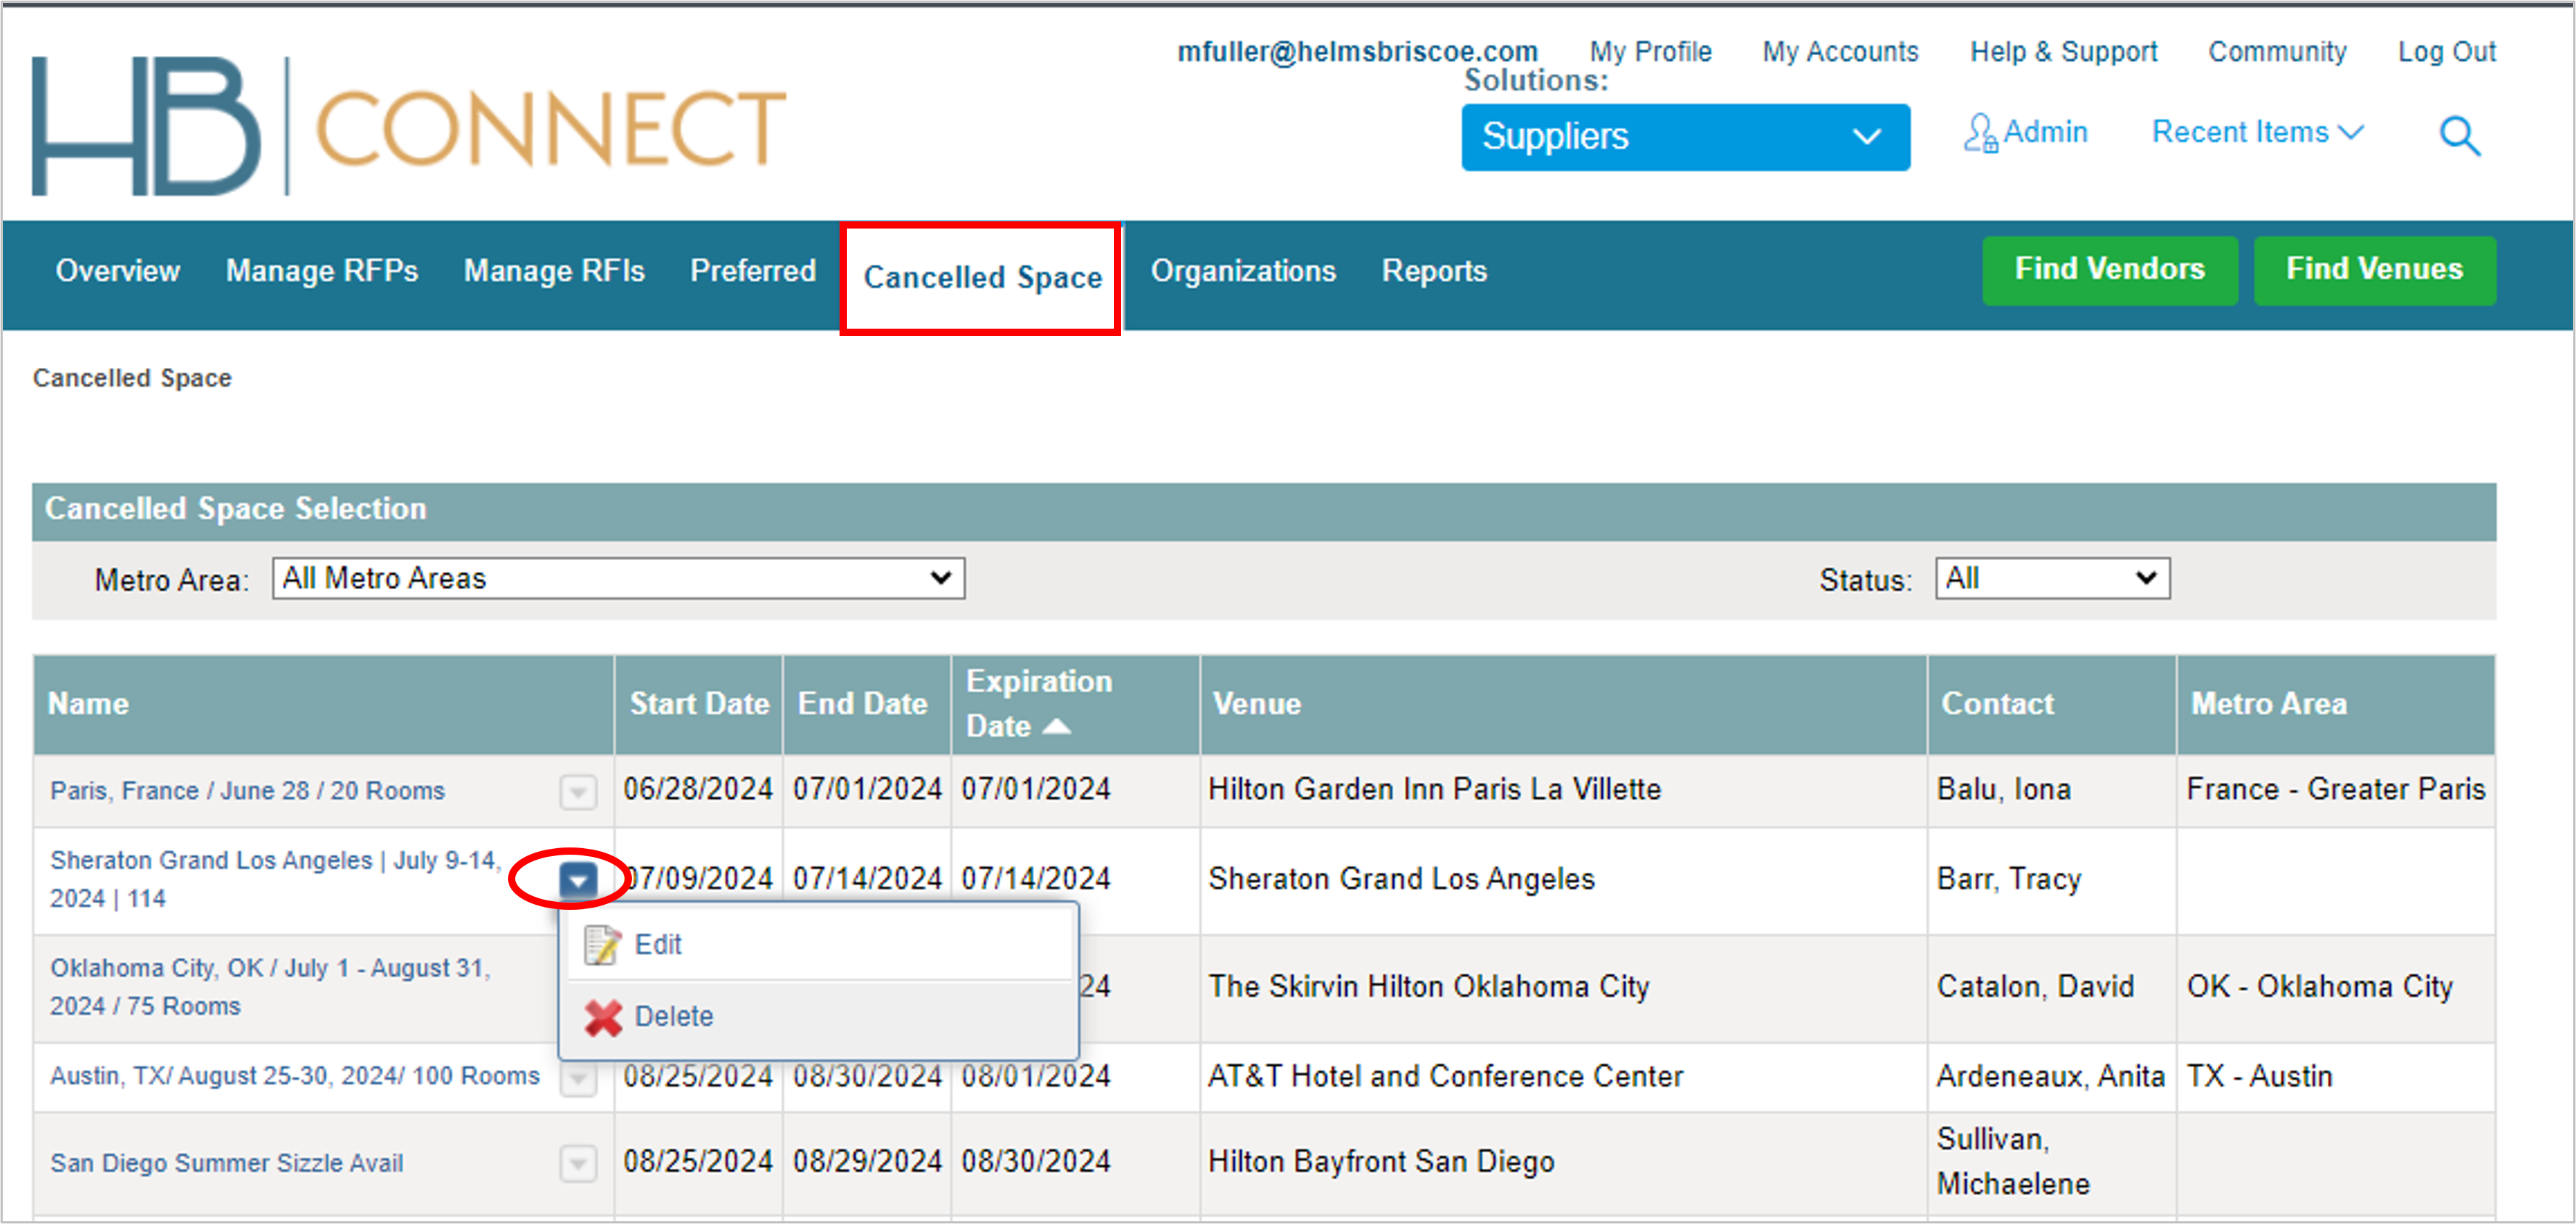Viewport: 2576px width, 1224px height.
Task: Open San Diego Summer Sizzle row arrow
Action: coord(578,1163)
